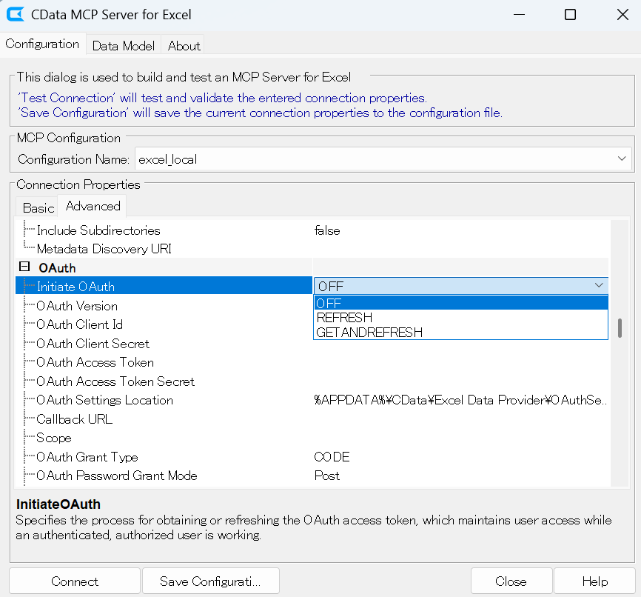Open the Configuration Name dropdown arrow
The image size is (641, 597).
[622, 159]
